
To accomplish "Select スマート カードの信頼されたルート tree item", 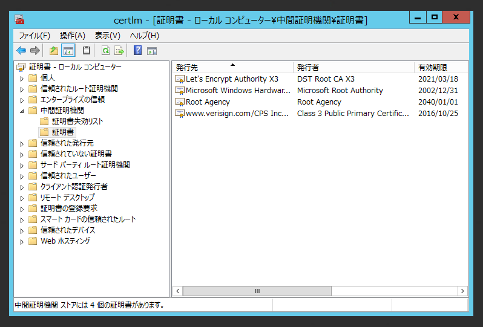I will point(88,219).
